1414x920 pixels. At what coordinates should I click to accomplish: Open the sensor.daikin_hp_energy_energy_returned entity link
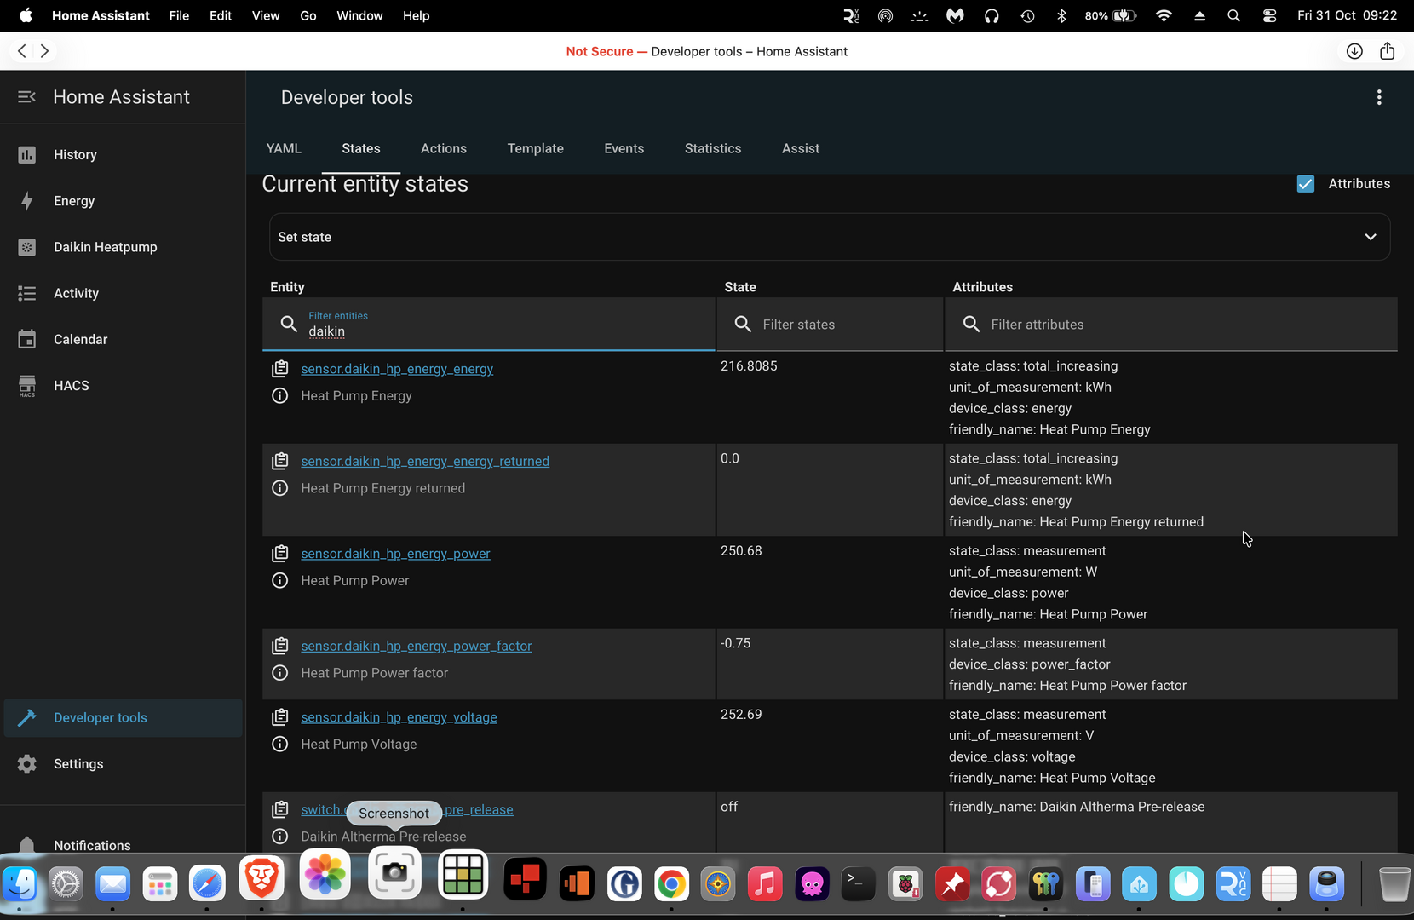[424, 462]
